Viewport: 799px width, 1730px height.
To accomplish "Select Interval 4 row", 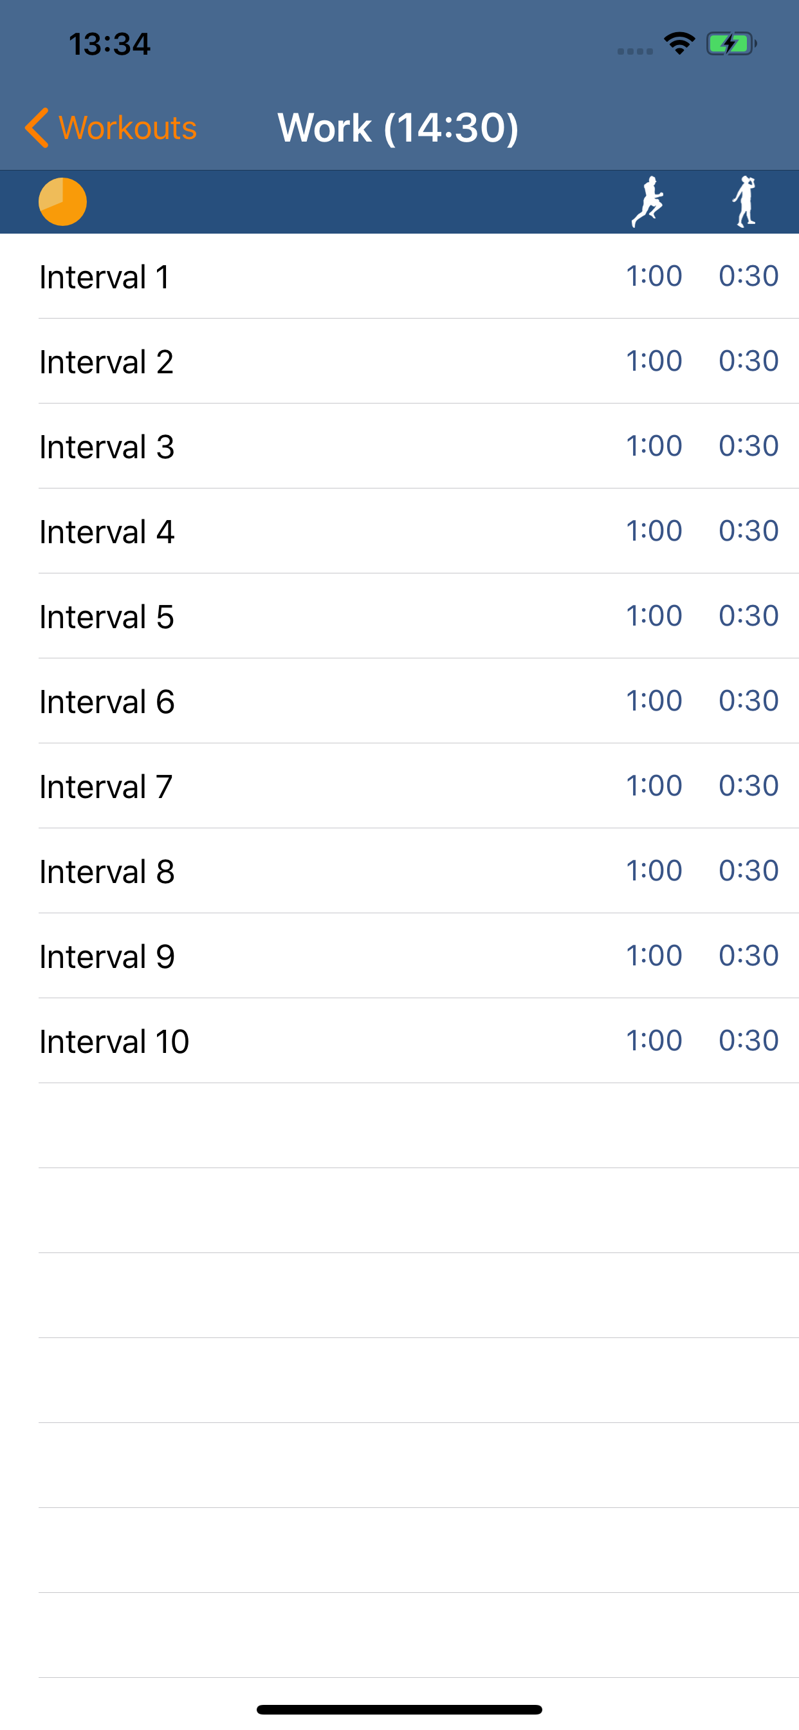I will coord(399,530).
